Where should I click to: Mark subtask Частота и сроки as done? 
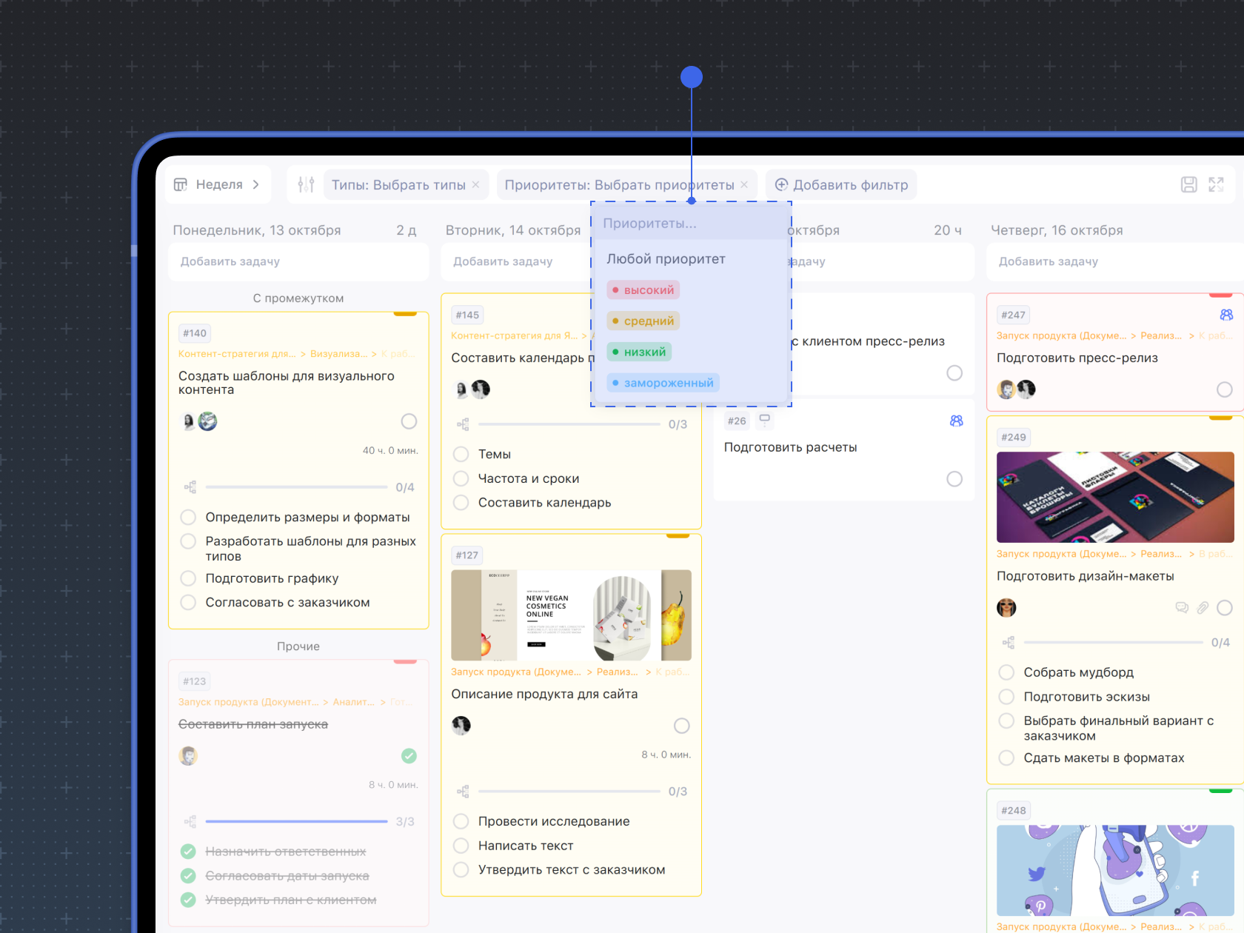click(x=461, y=478)
